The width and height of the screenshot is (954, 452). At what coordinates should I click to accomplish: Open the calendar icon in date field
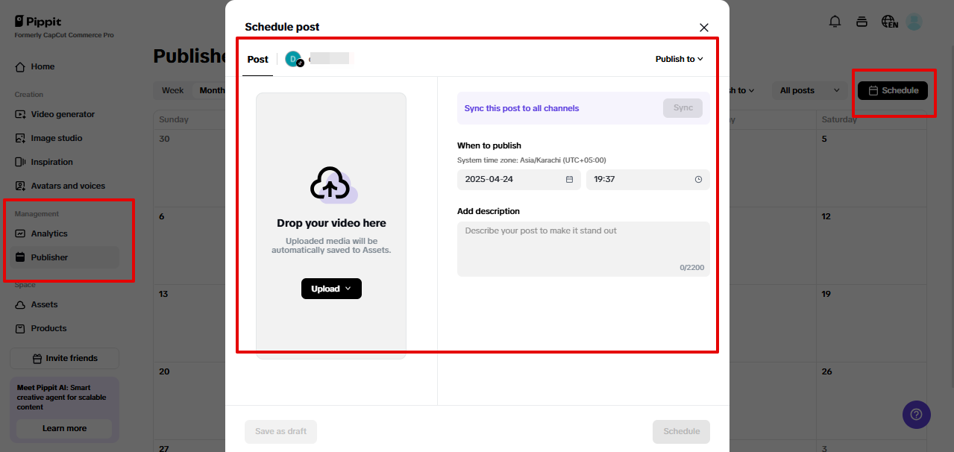(569, 180)
